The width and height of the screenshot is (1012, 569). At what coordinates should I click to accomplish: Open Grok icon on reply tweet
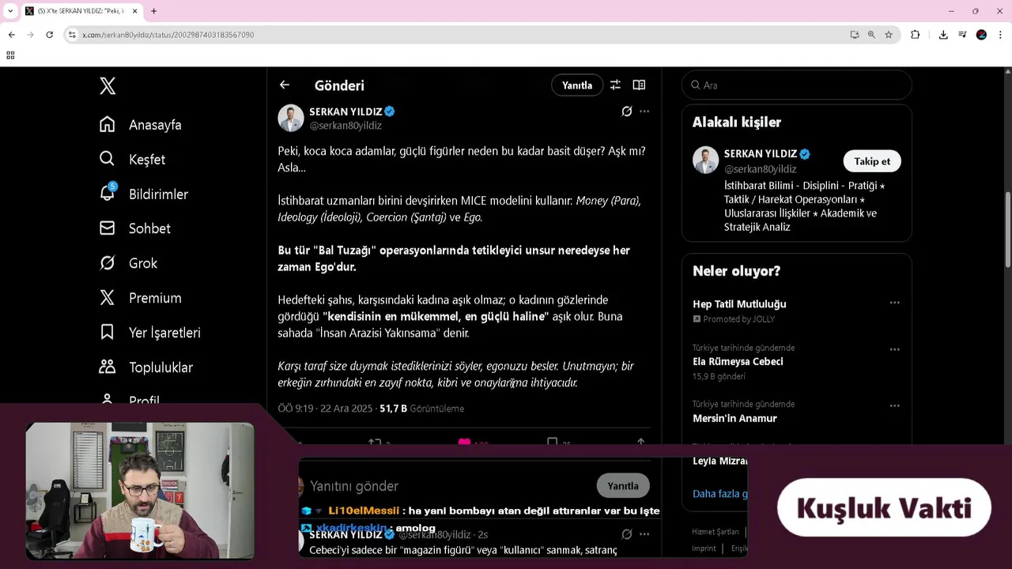click(627, 534)
